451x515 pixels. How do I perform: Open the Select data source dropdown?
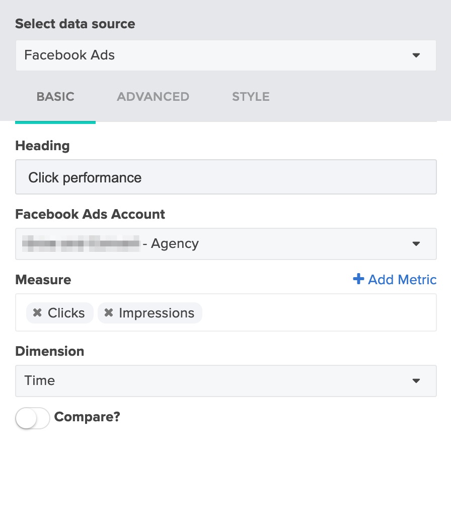(225, 55)
